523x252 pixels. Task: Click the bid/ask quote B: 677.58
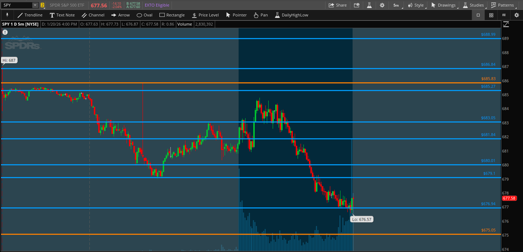[x=132, y=3]
